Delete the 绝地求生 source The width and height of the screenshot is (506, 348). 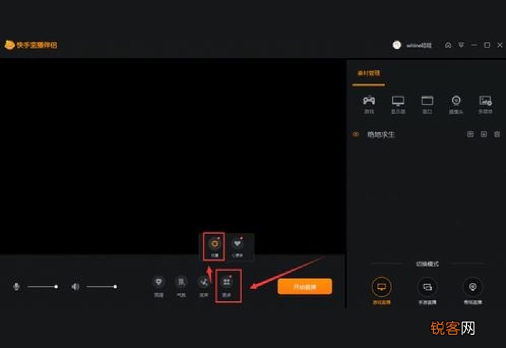(x=497, y=134)
